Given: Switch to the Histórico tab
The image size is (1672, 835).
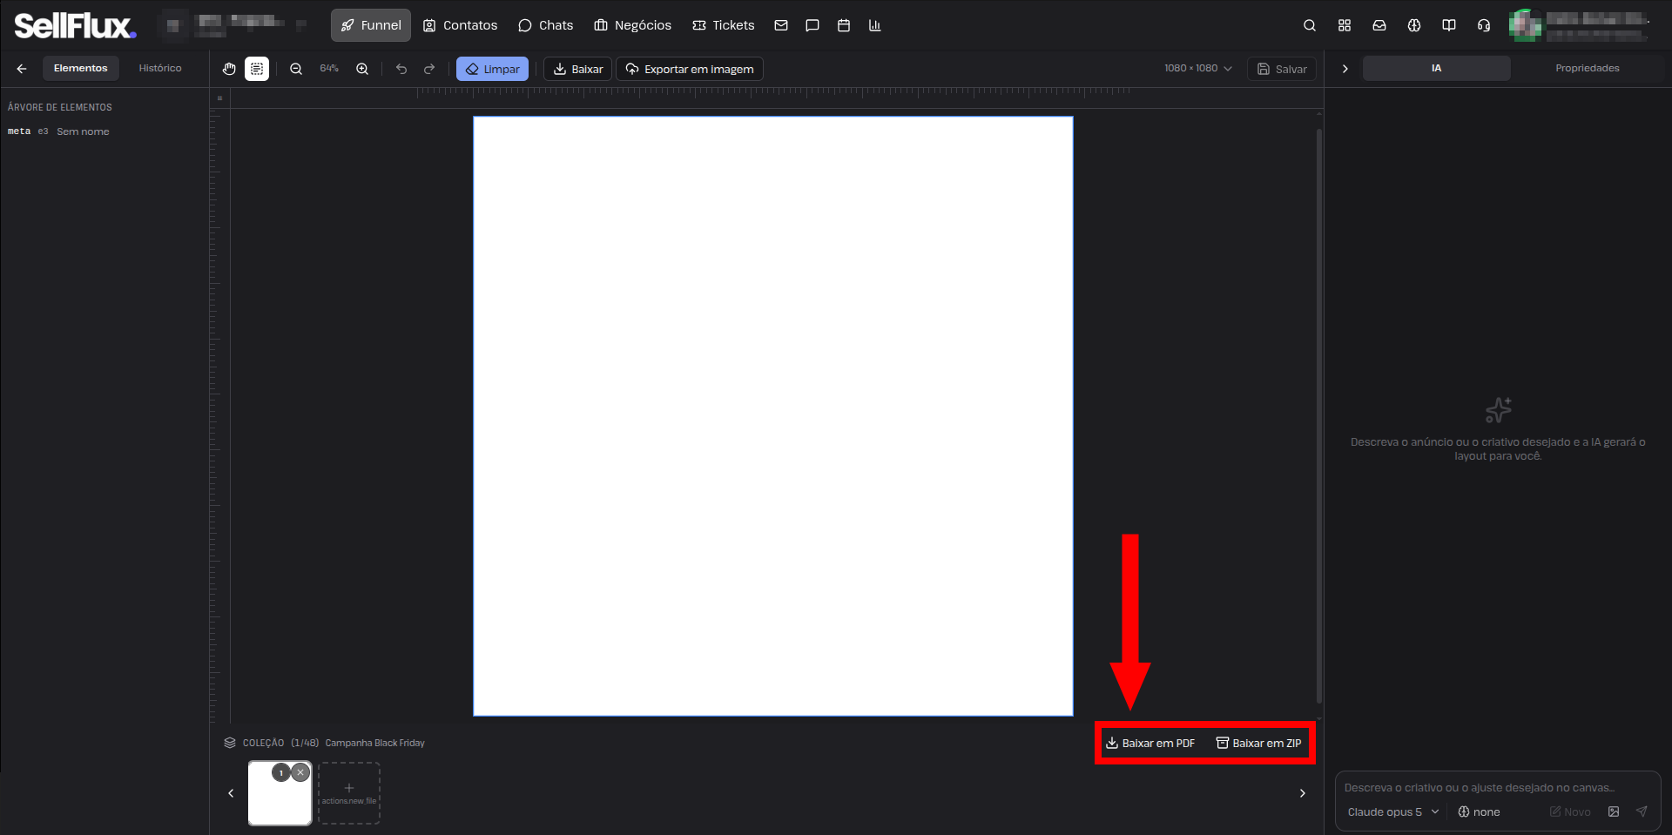Looking at the screenshot, I should (160, 68).
